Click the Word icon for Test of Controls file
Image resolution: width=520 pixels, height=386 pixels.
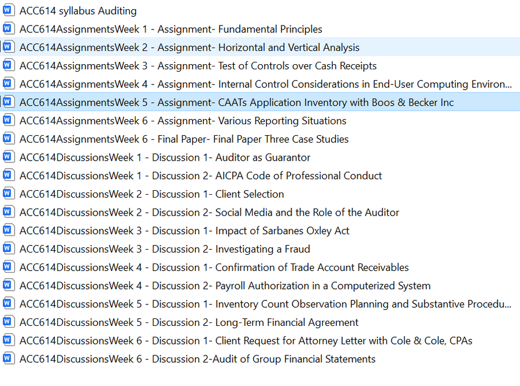pos(9,65)
